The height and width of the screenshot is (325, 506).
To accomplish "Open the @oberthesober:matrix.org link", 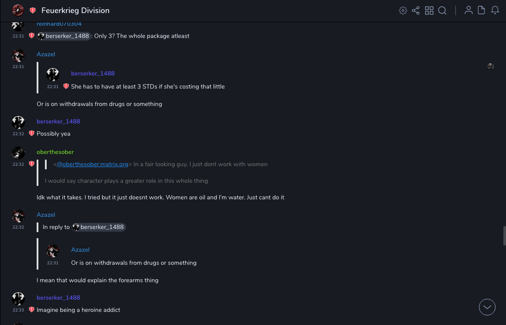I will point(92,164).
